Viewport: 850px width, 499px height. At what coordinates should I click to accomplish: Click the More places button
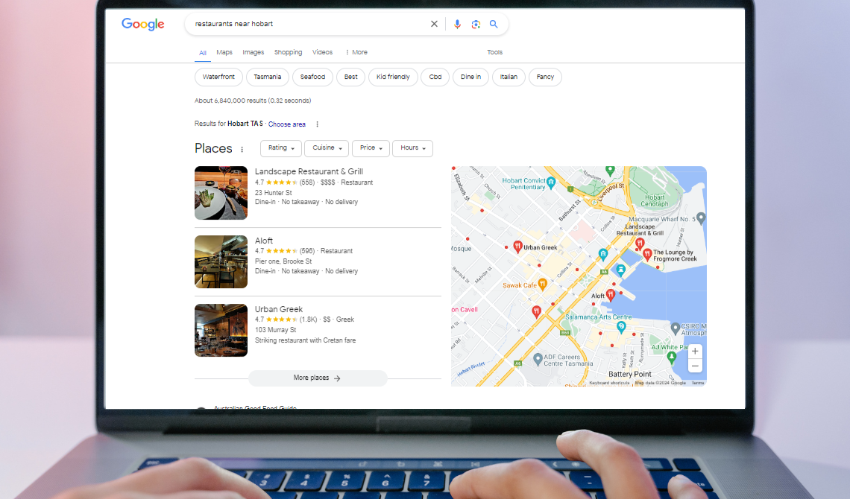[x=318, y=378]
